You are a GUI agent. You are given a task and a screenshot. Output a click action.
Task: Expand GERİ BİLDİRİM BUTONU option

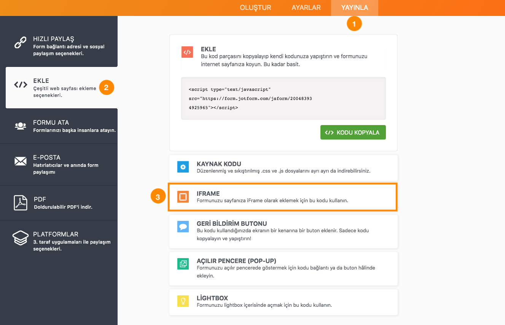pos(284,231)
